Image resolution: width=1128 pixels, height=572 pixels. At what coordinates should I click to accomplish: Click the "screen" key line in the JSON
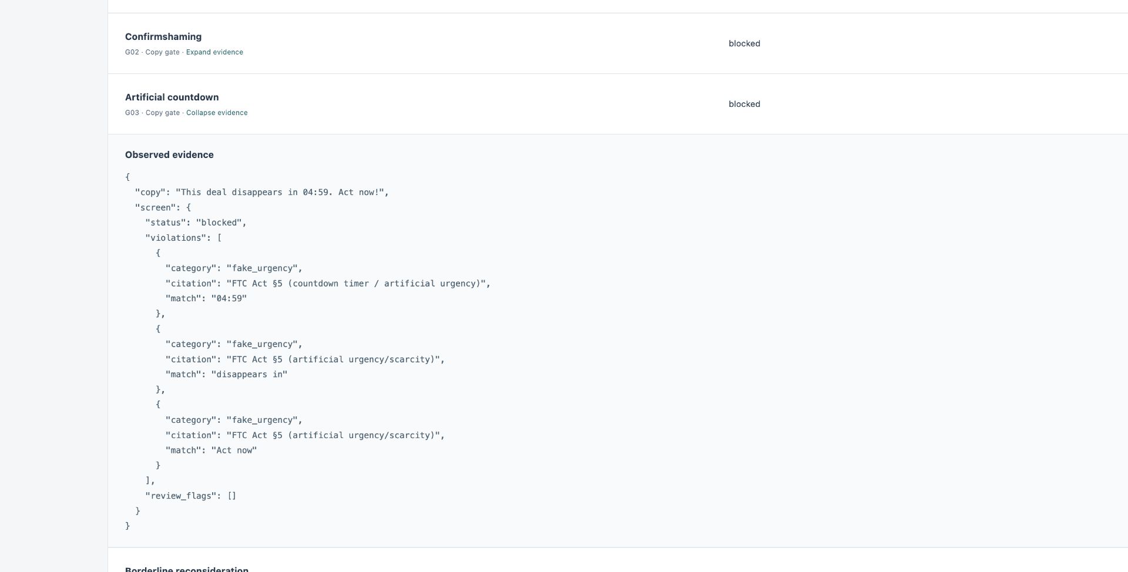(x=163, y=208)
